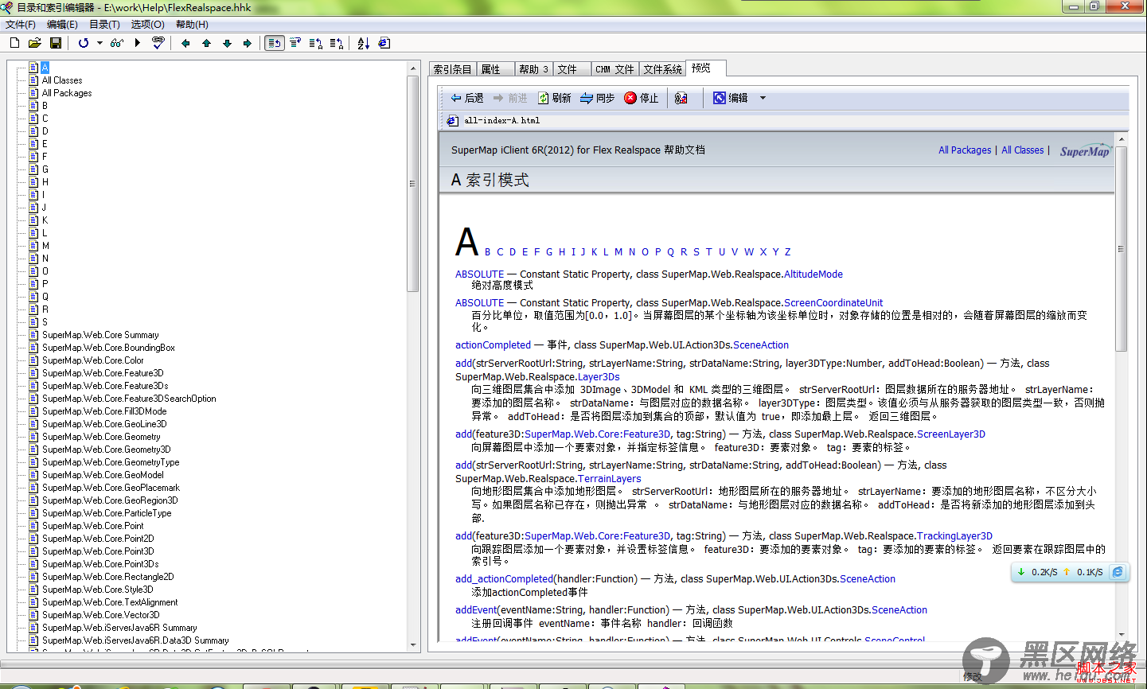Click the second lines-with-A icon in the toolbar

pyautogui.click(x=337, y=43)
